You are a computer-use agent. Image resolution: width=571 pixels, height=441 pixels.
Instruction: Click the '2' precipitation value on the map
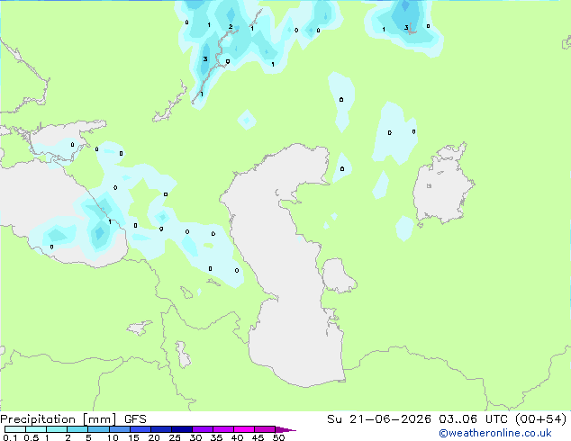[231, 27]
